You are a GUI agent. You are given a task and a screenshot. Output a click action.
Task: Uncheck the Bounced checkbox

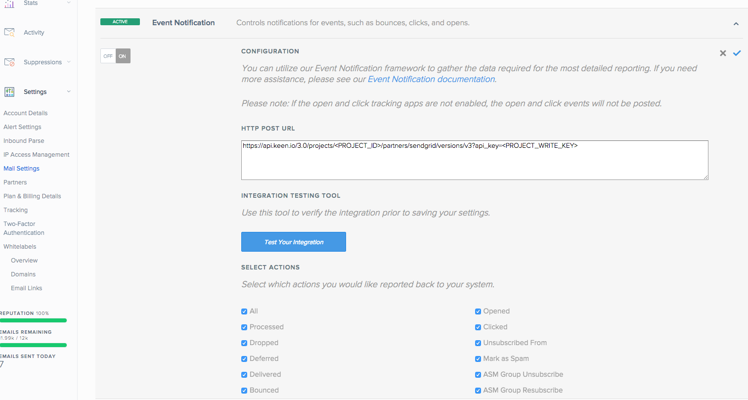244,391
